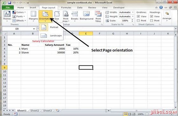
Task: Select column E header
Action: click(86, 34)
